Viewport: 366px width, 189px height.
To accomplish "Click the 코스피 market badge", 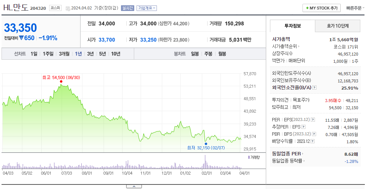I will tap(55, 8).
